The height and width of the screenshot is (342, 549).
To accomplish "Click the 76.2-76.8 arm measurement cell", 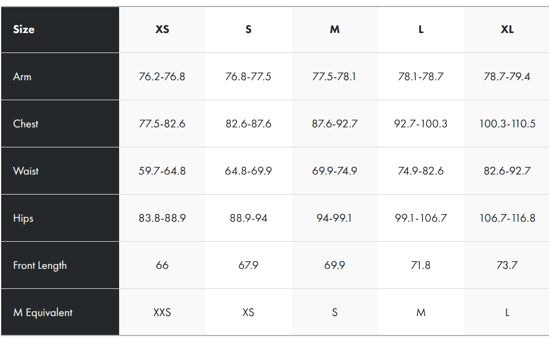I will tap(162, 77).
